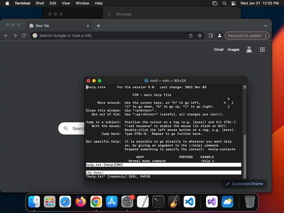Open Safari from the Dock
This screenshot has height=213, width=284.
65,202
